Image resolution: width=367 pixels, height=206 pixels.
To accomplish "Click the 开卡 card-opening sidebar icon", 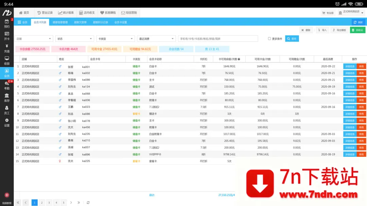I will click(7, 36).
